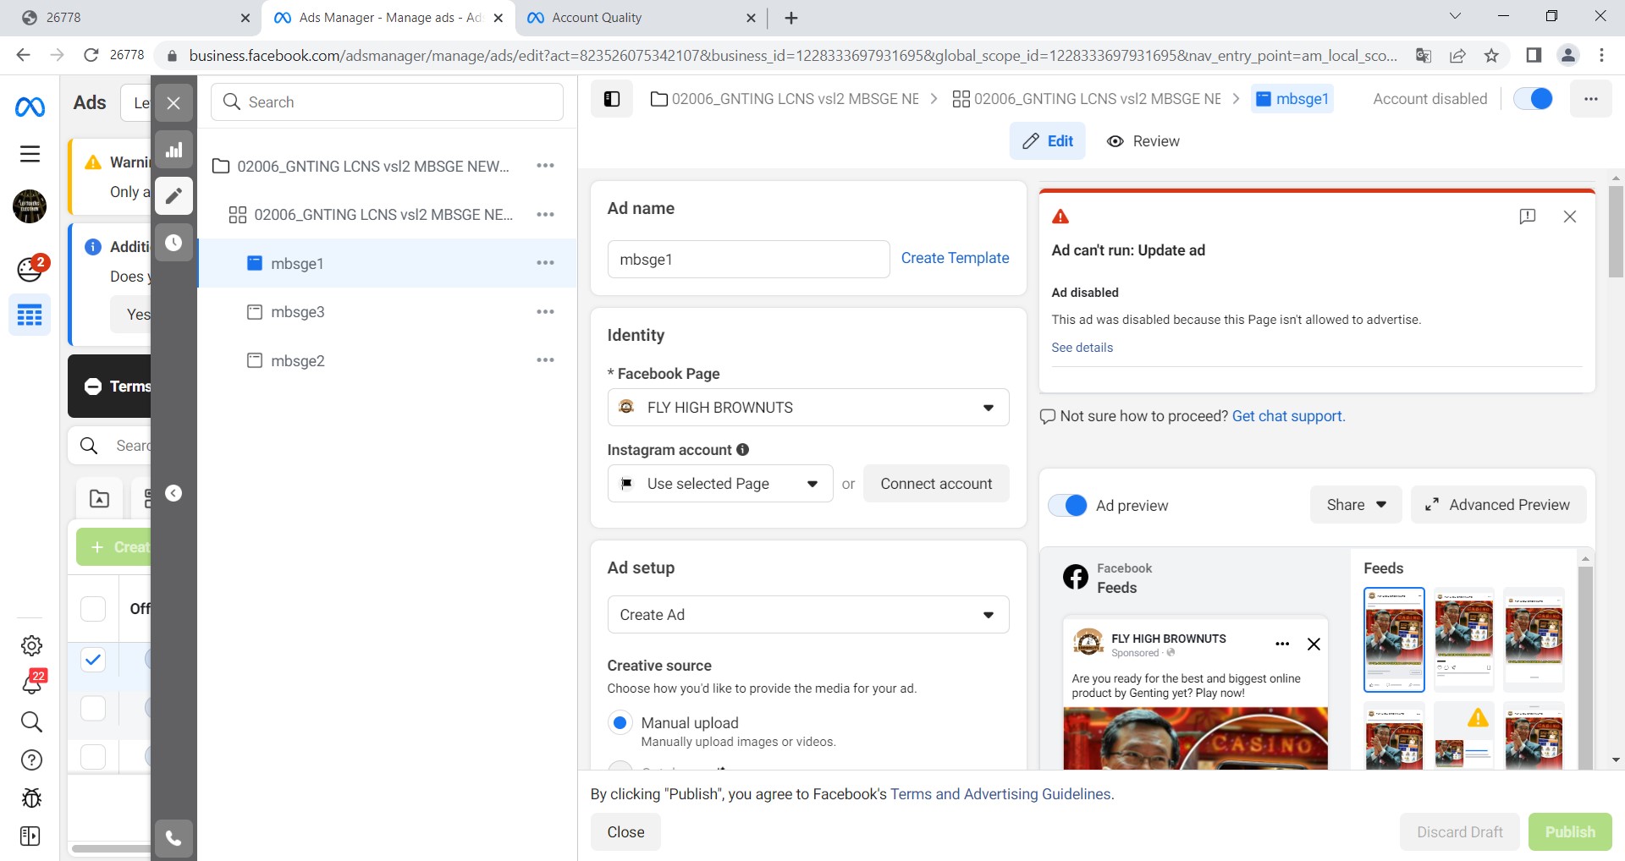Image resolution: width=1625 pixels, height=861 pixels.
Task: Open the Facebook Page dropdown FLY HIGH BROWNUTS
Action: [x=808, y=408]
